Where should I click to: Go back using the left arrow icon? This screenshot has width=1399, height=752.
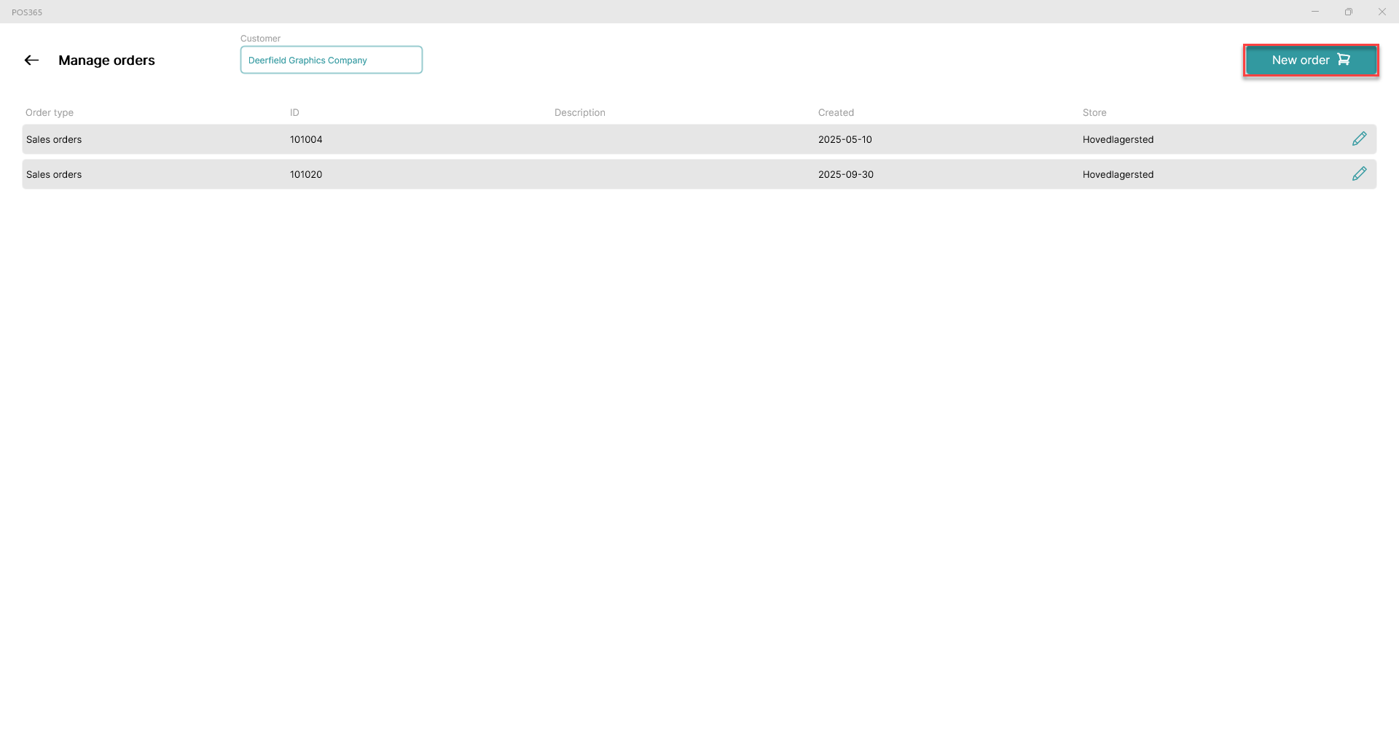[31, 60]
